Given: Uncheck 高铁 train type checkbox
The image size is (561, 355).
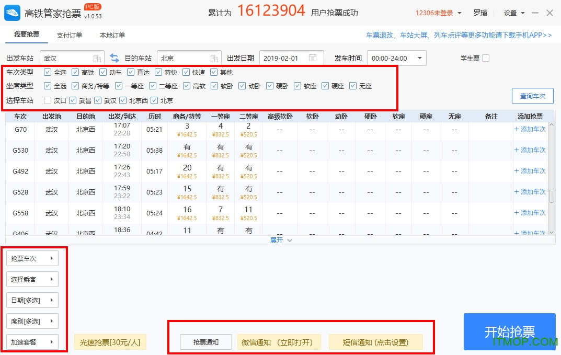Looking at the screenshot, I should coord(75,72).
